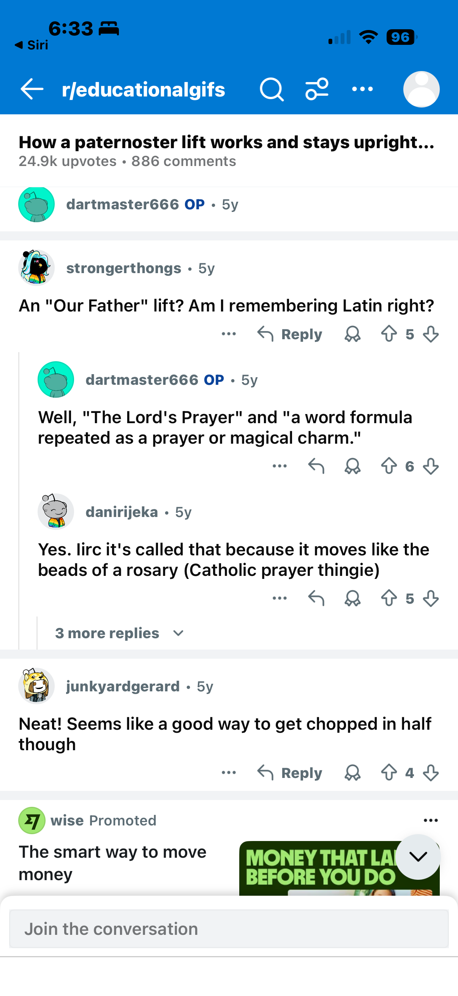
Task: Jump to next comment with floating chevron
Action: [418, 857]
